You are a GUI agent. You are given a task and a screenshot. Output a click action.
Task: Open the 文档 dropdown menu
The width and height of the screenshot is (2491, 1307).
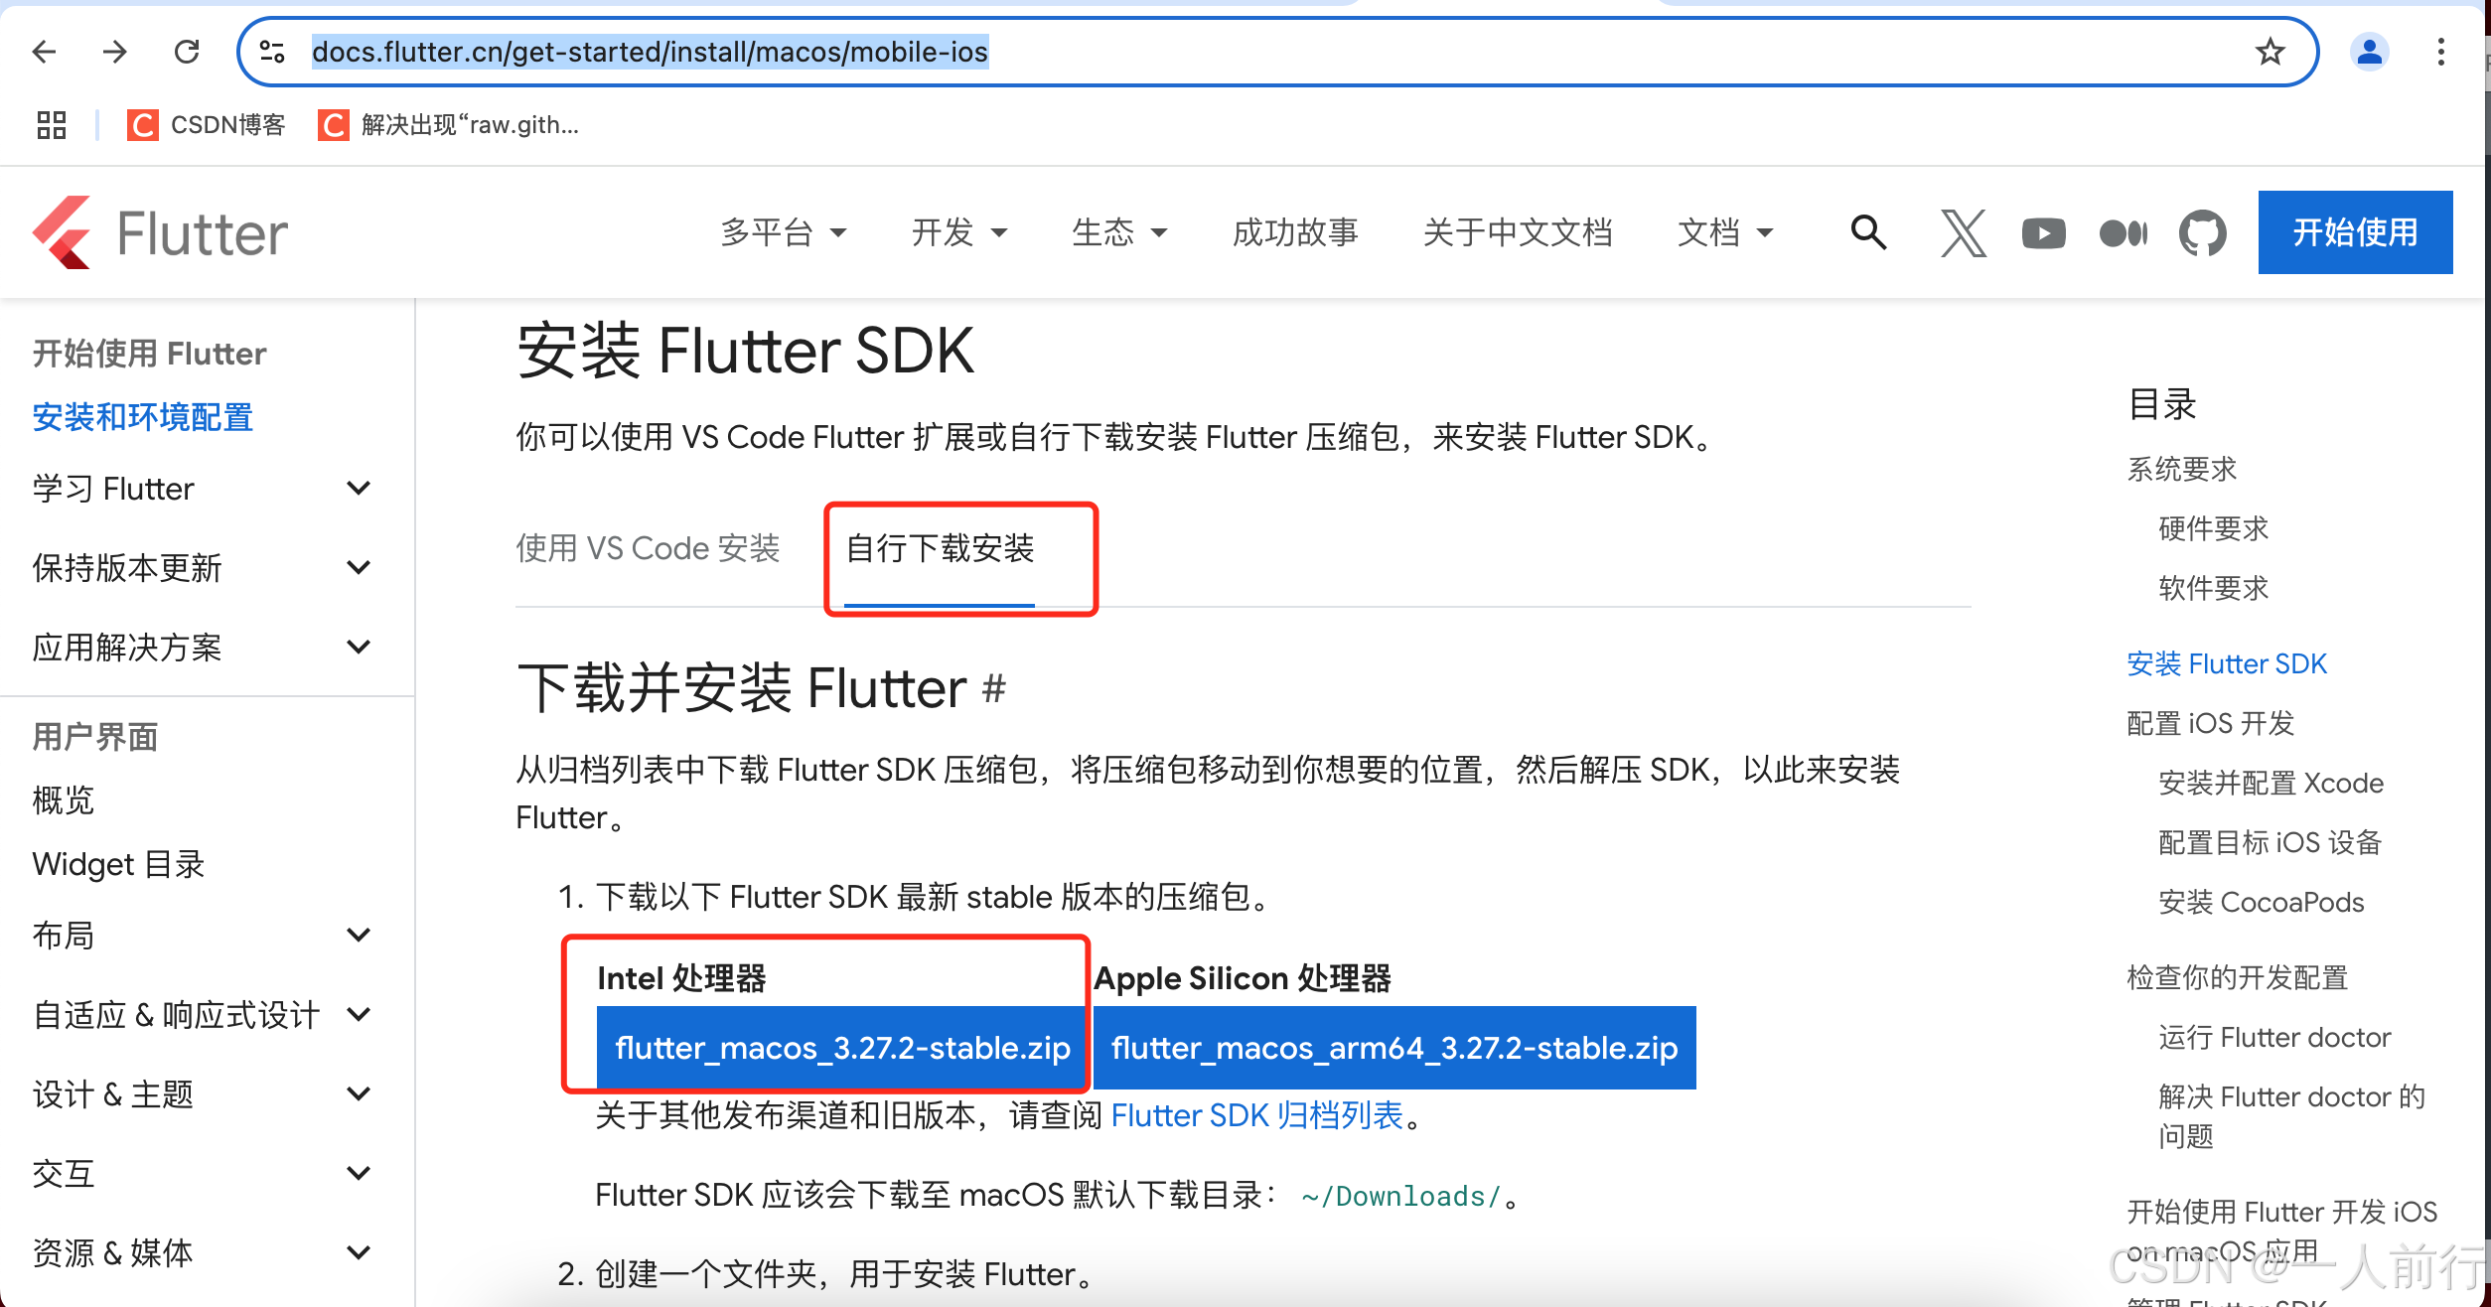pos(1724,233)
